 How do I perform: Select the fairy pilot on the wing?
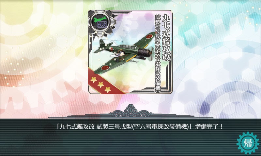[118, 55]
